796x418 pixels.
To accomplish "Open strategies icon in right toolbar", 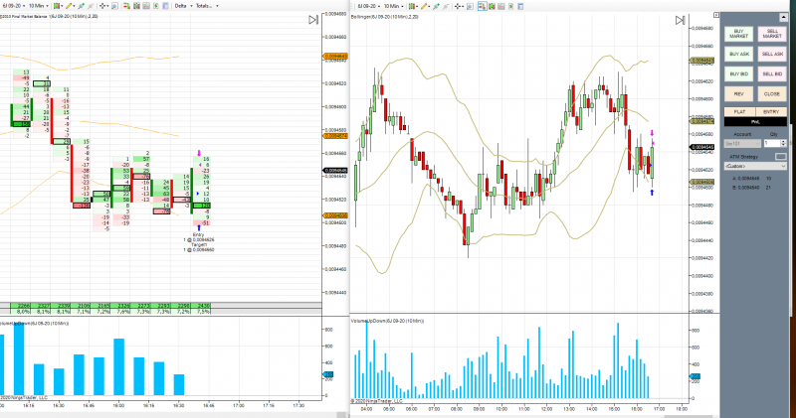I will (x=510, y=6).
